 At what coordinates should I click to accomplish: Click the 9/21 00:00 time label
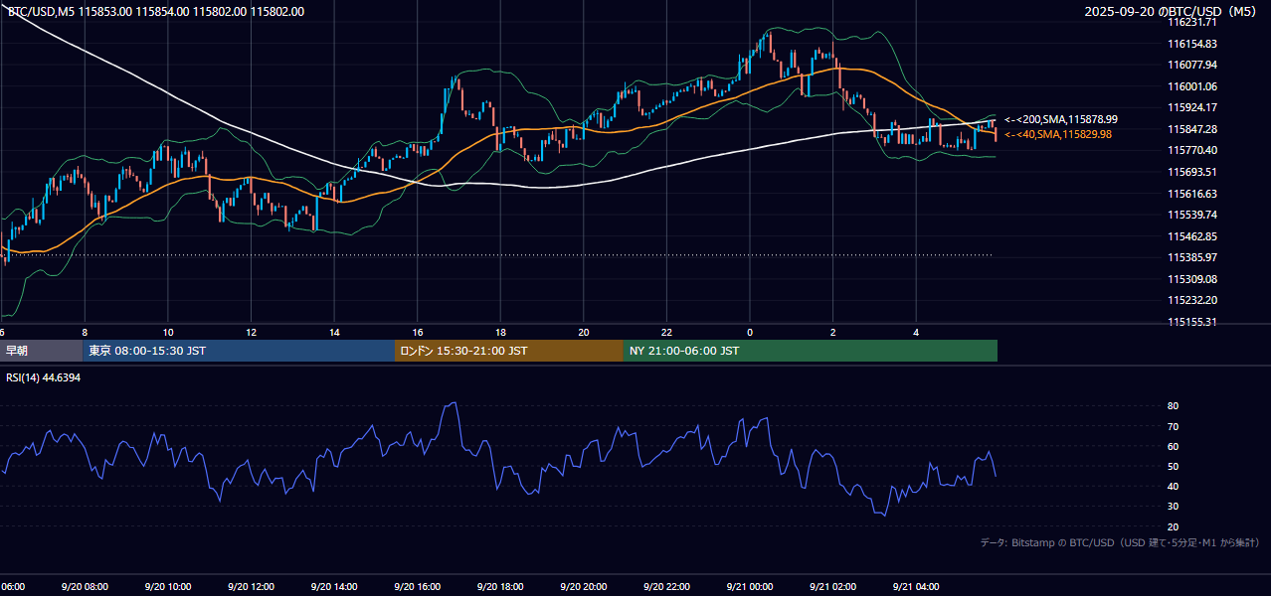750,587
